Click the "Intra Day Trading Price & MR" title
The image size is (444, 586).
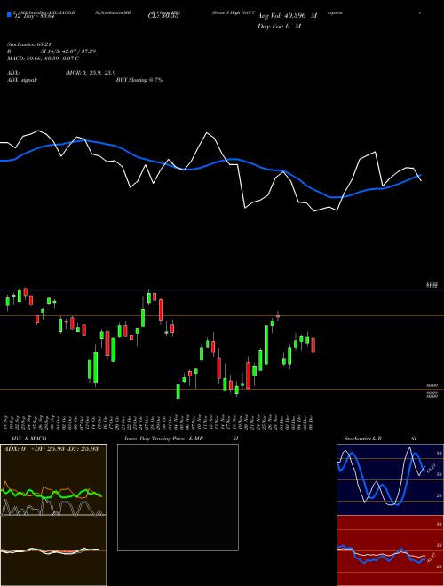pyautogui.click(x=163, y=439)
